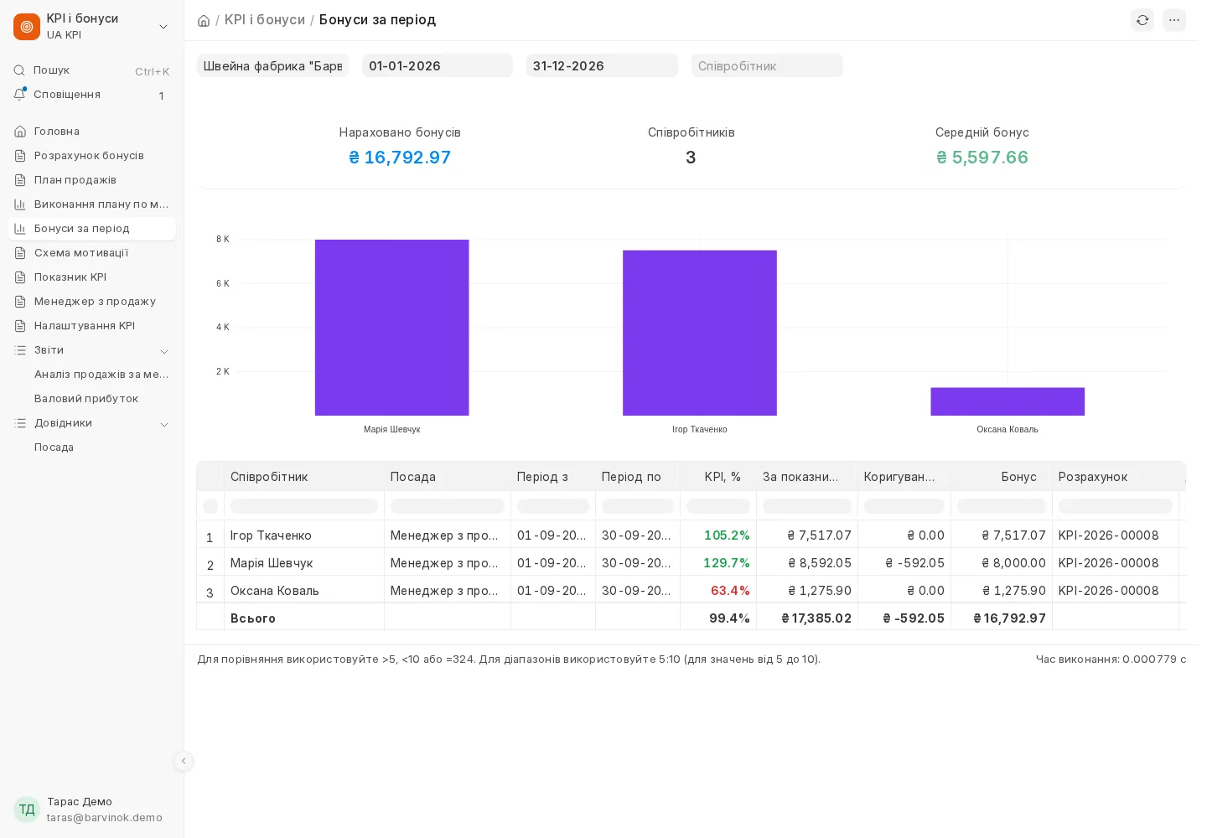Open the three-dots more options menu
The width and height of the screenshot is (1207, 838).
pos(1174,20)
